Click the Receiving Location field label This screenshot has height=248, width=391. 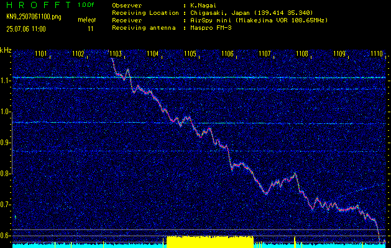pyautogui.click(x=145, y=13)
